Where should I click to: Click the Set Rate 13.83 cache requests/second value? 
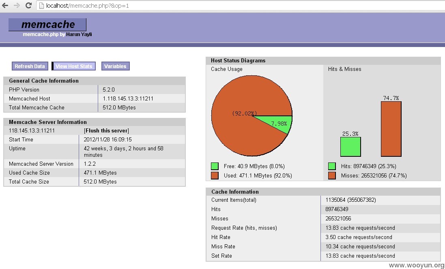[360, 256]
